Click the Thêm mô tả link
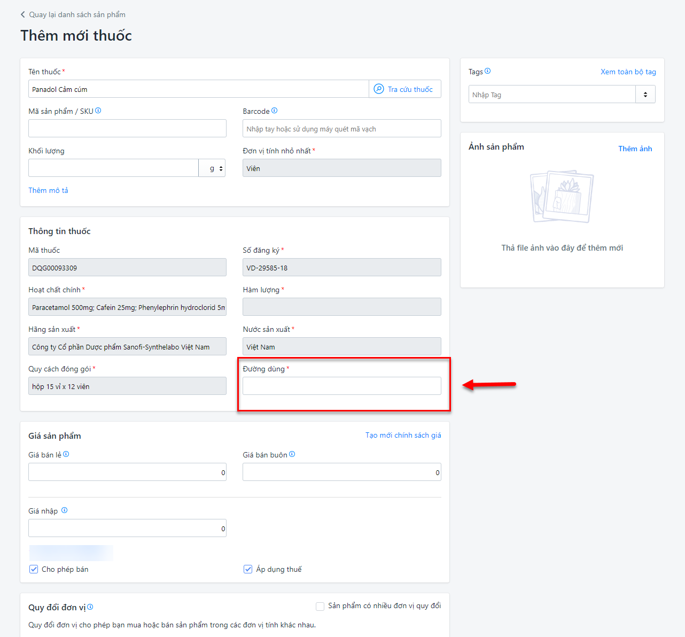This screenshot has width=685, height=637. click(48, 190)
